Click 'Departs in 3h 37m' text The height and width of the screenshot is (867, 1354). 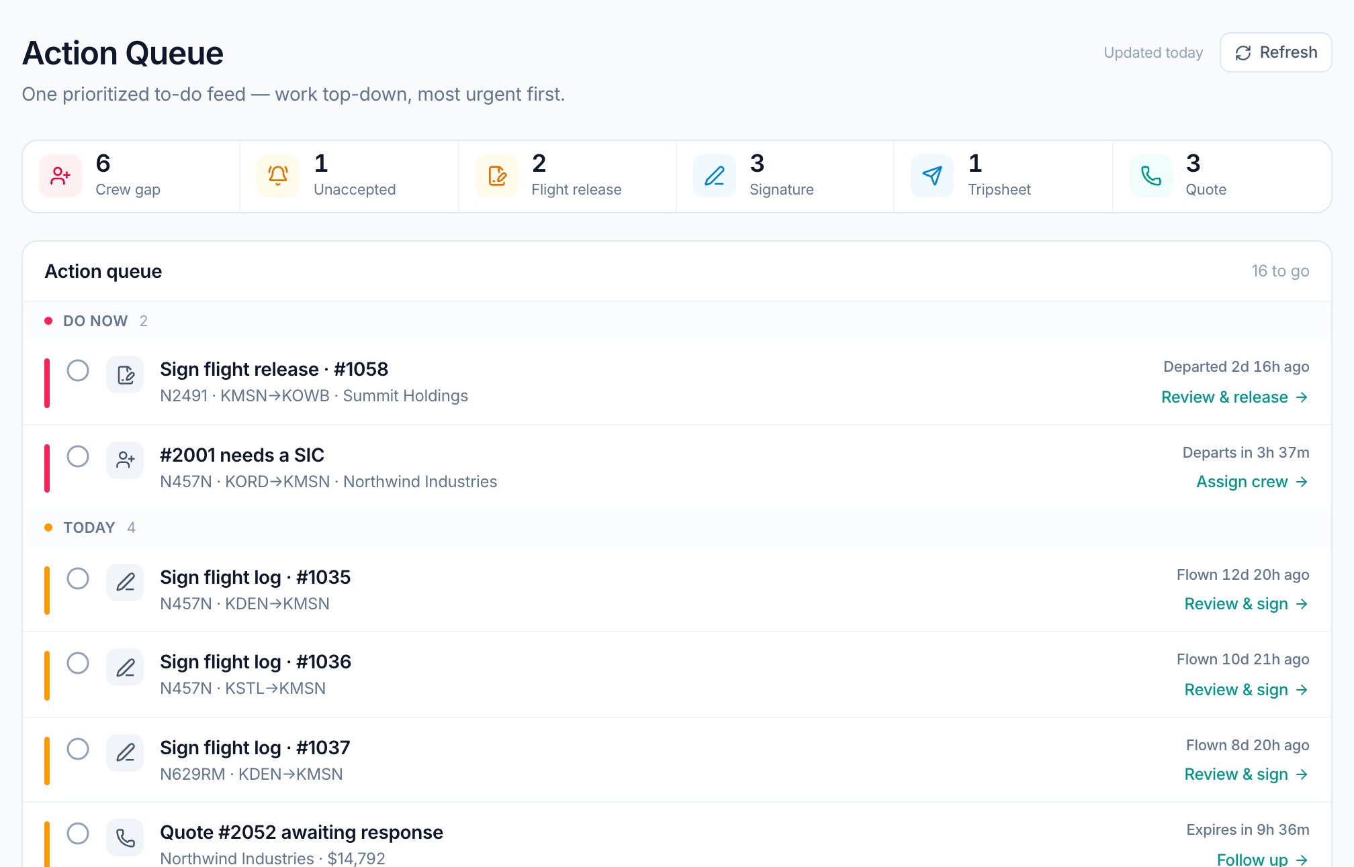tap(1246, 452)
